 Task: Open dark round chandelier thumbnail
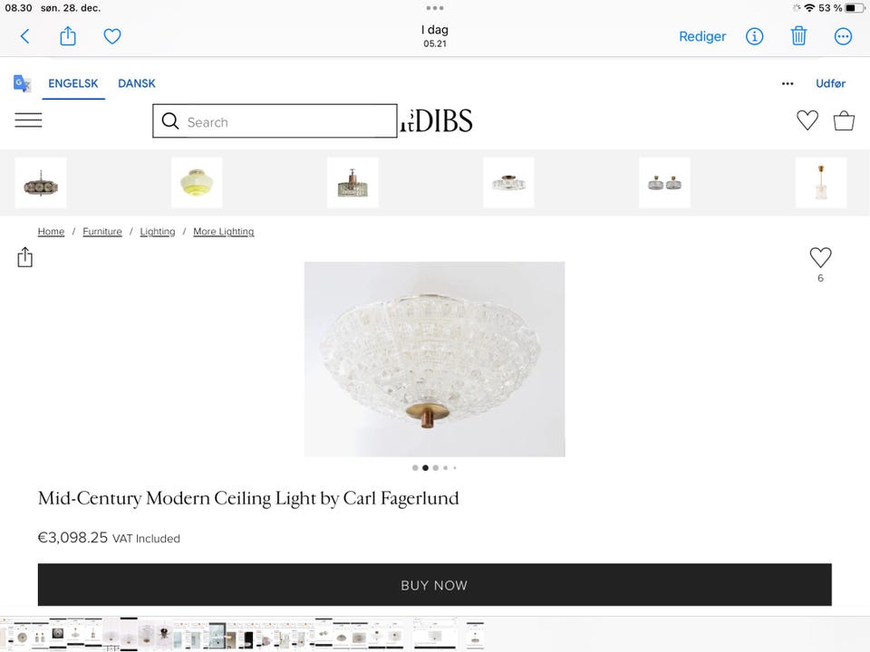[x=41, y=183]
